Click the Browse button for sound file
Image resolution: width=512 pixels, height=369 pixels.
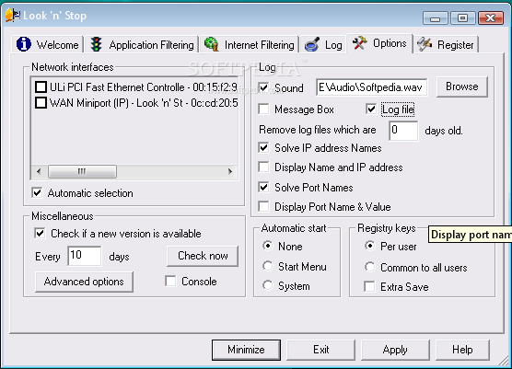[462, 86]
